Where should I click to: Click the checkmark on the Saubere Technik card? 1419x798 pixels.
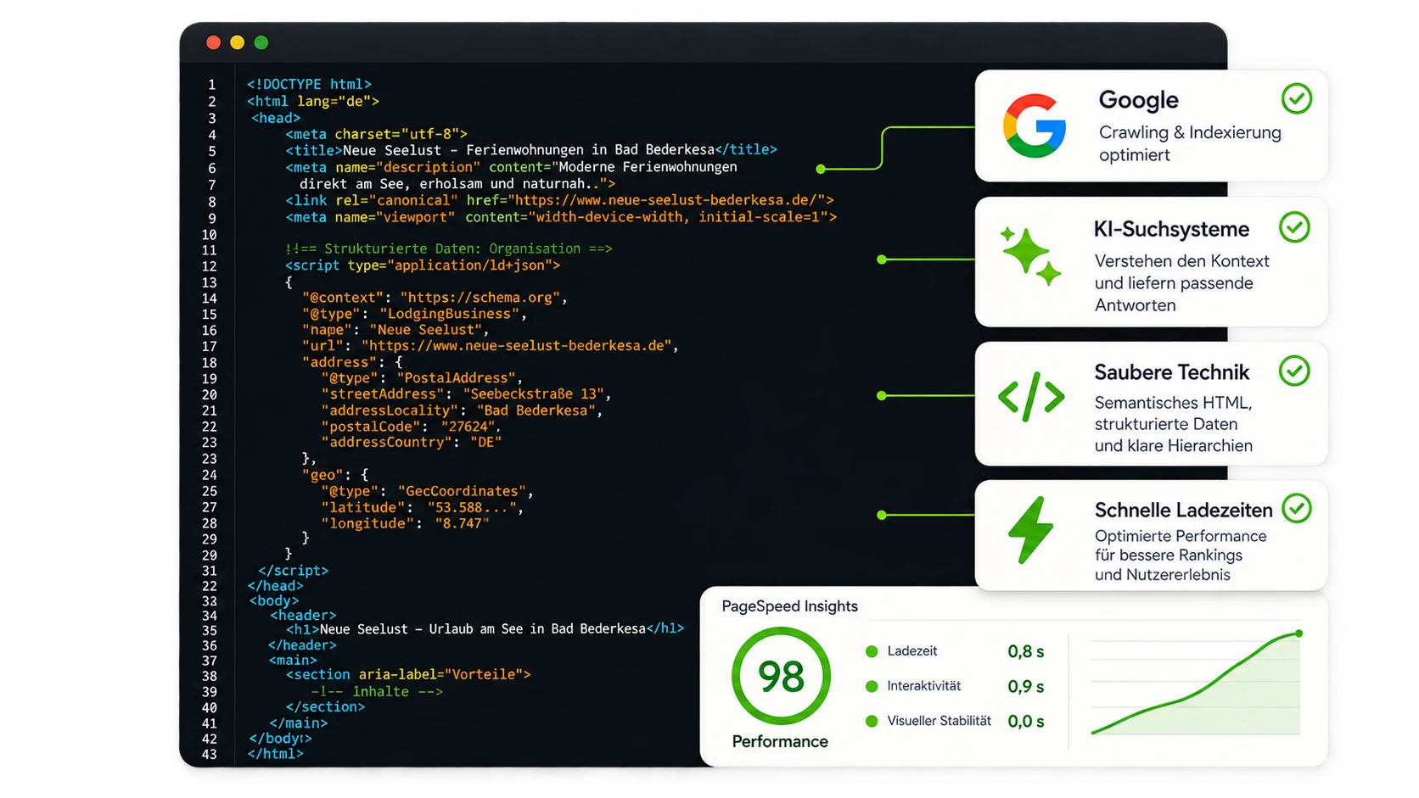pyautogui.click(x=1295, y=371)
